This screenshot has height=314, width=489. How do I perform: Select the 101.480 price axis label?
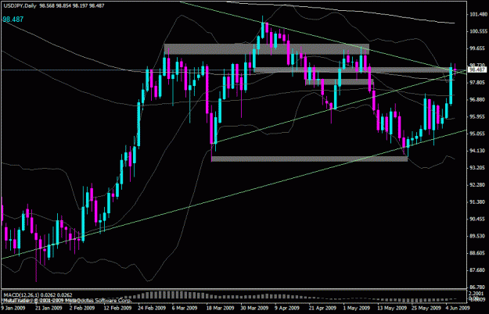[478, 14]
